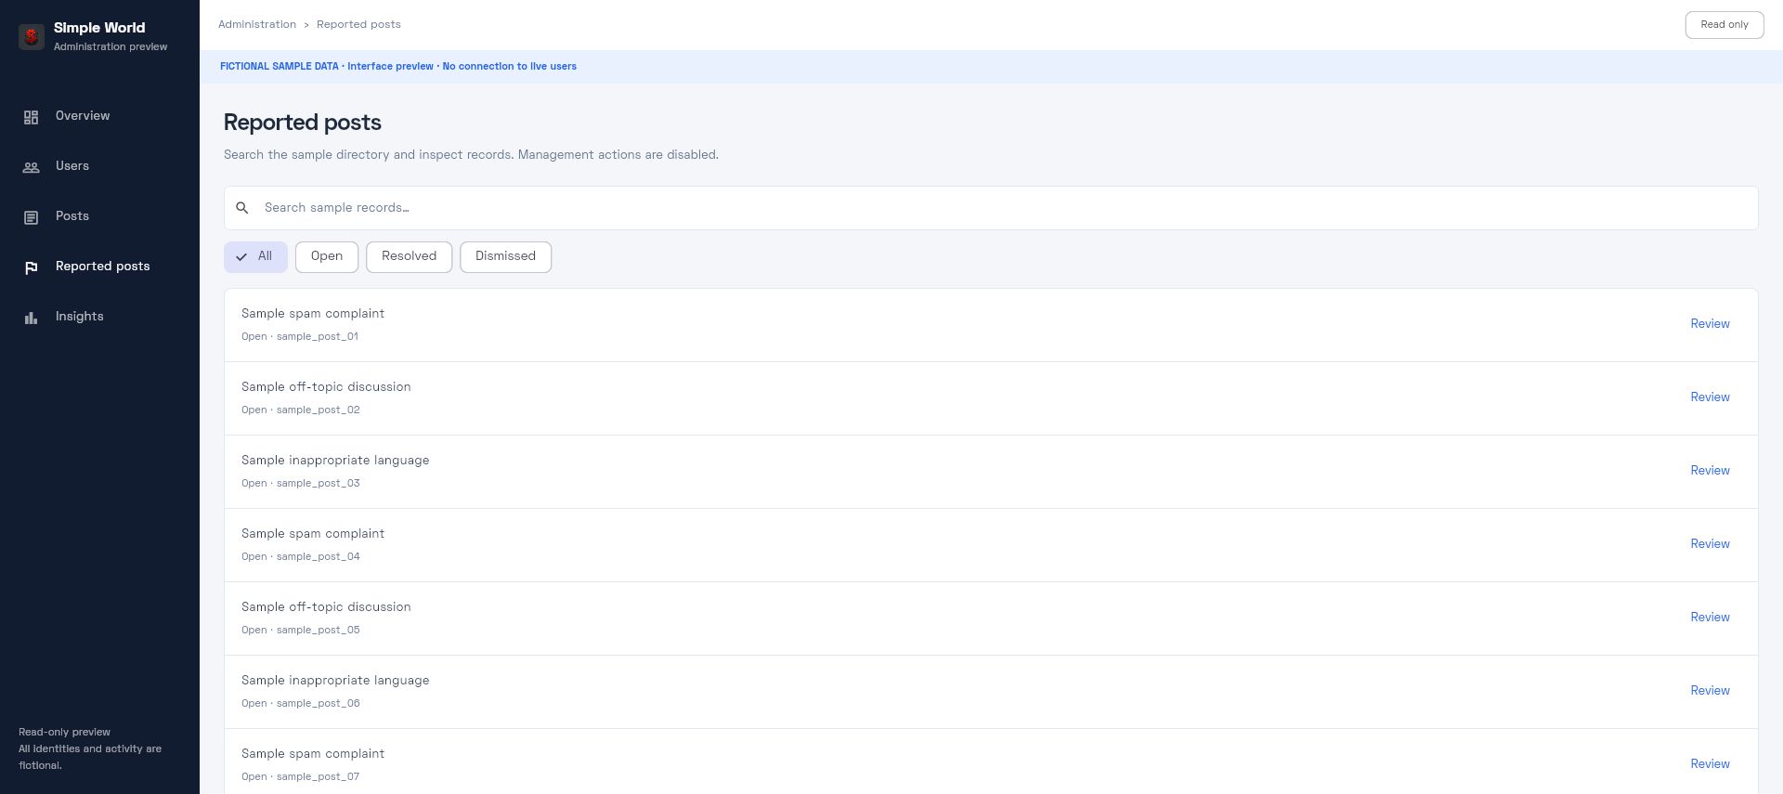1783x794 pixels.
Task: Review the sample_post_07 report
Action: 1710,764
